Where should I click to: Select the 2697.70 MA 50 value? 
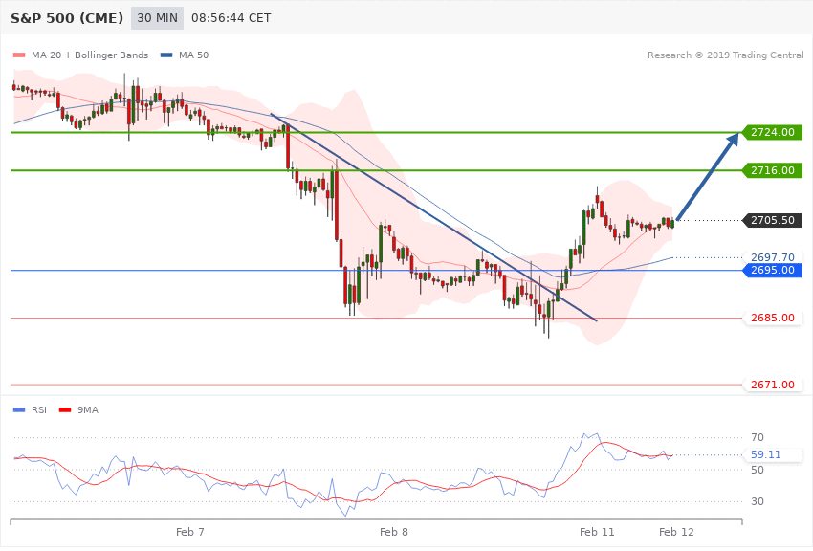(773, 257)
